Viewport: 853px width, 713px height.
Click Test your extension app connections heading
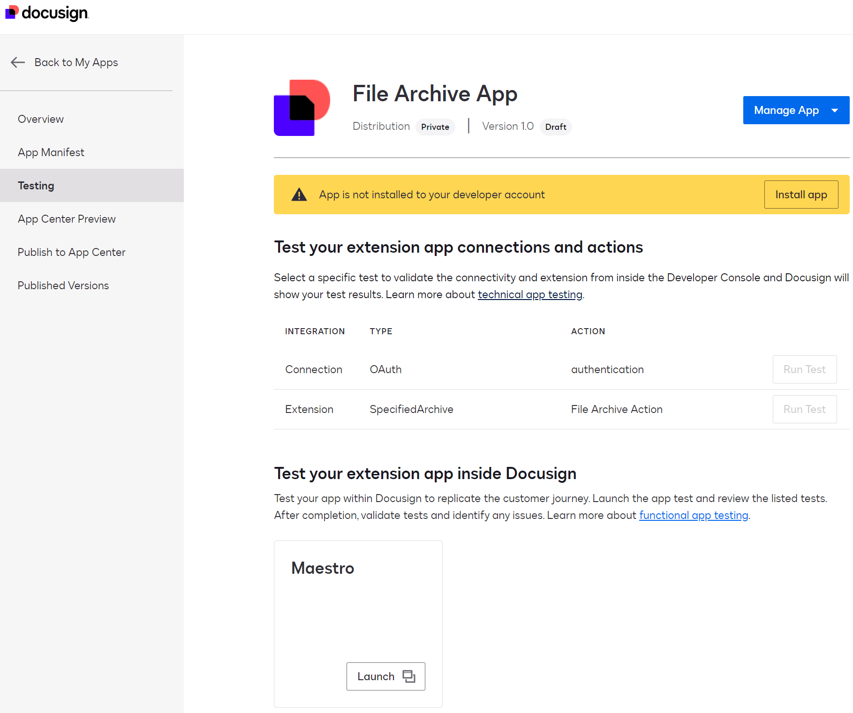tap(459, 247)
